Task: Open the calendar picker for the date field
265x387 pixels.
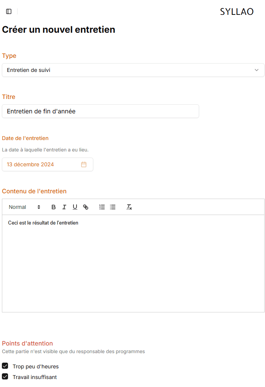Action: pos(84,164)
